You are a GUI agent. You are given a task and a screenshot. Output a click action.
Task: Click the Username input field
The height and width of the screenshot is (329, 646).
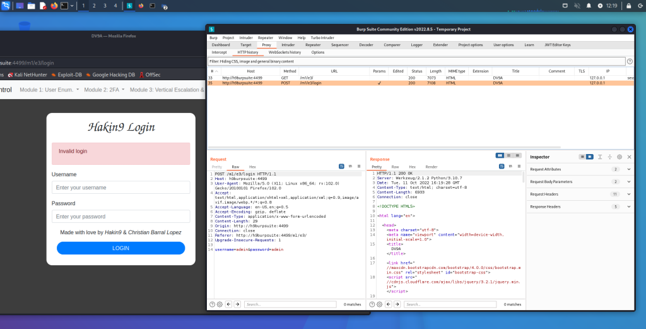tap(120, 187)
